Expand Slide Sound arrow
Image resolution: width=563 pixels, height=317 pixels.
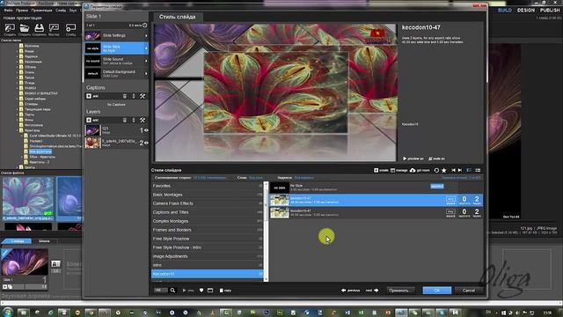tap(146, 61)
